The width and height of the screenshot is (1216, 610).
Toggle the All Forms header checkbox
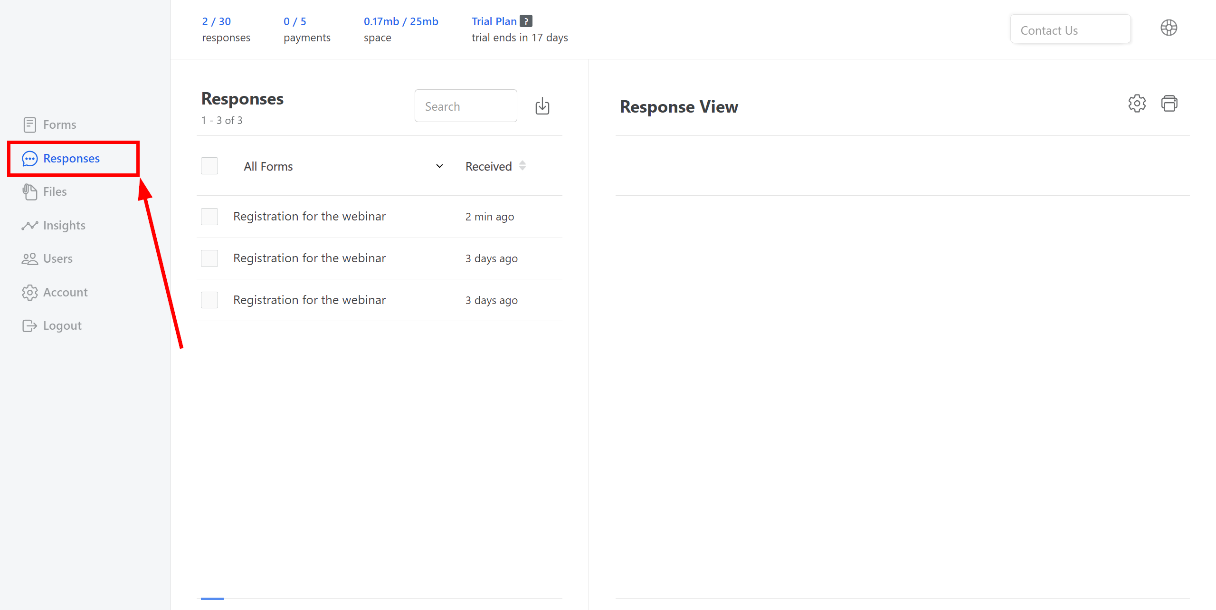coord(209,166)
